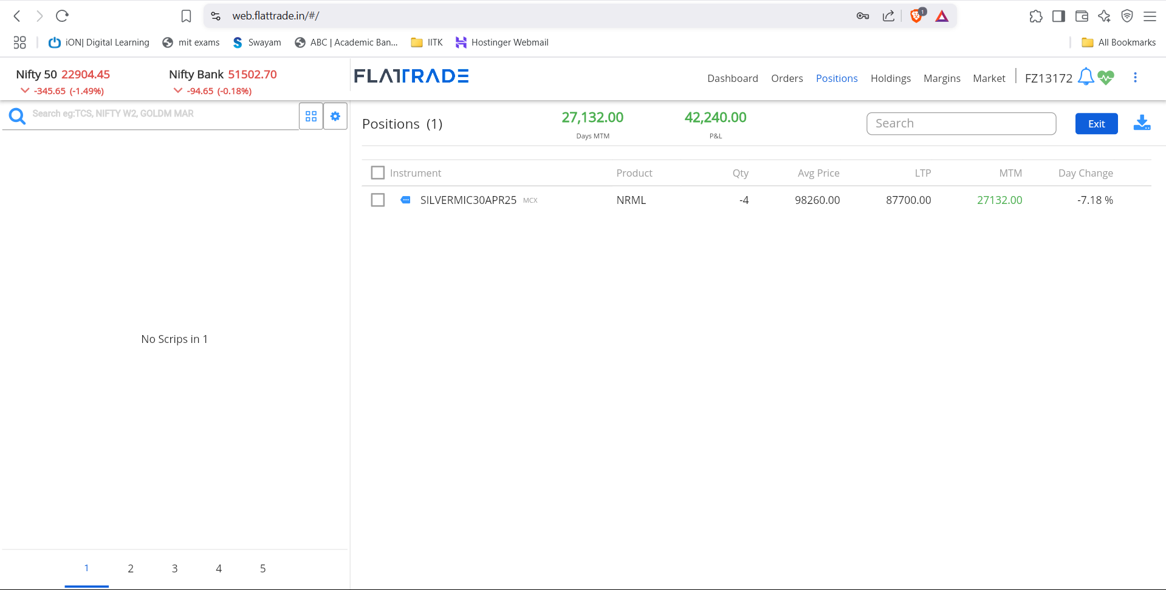Check the SILVERMIC30APR25 position checkbox

tap(377, 200)
